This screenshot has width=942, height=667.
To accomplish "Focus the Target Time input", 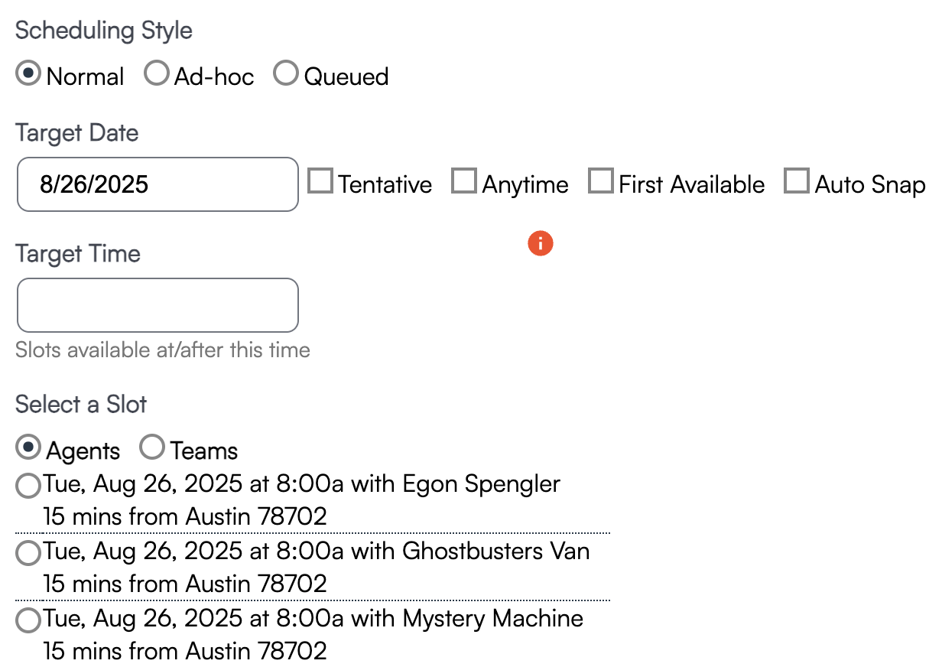I will [x=157, y=305].
